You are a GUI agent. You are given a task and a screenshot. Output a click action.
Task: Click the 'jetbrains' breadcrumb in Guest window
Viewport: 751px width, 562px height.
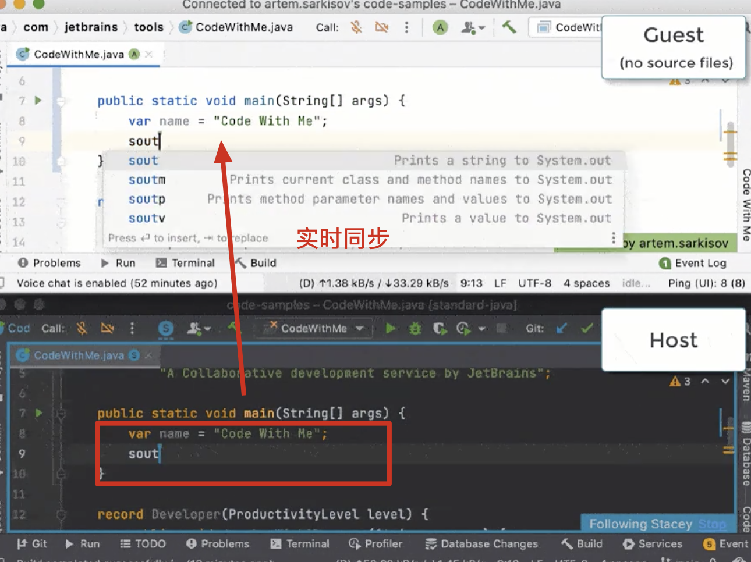91,27
